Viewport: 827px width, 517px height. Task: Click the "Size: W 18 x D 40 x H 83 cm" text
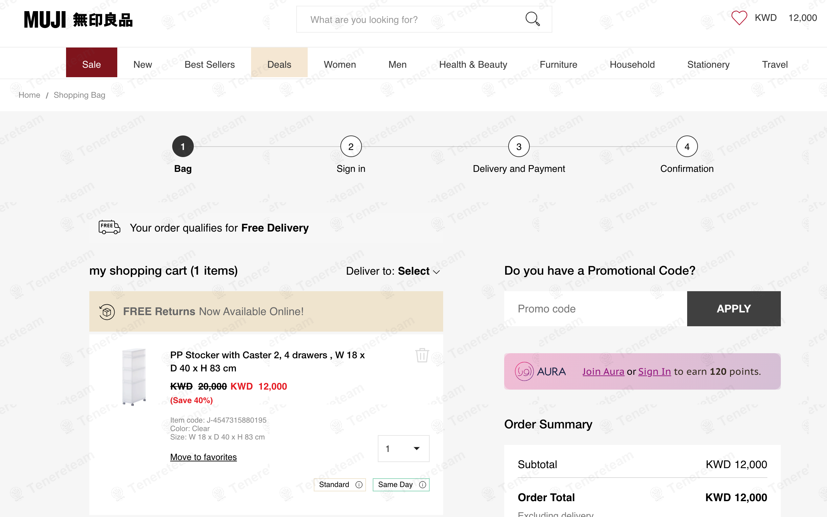coord(217,437)
